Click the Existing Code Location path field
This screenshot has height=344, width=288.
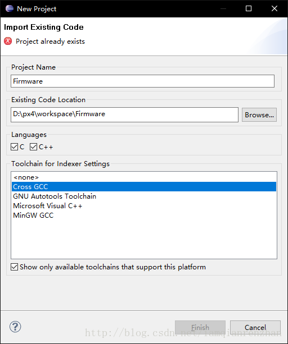[x=124, y=114]
